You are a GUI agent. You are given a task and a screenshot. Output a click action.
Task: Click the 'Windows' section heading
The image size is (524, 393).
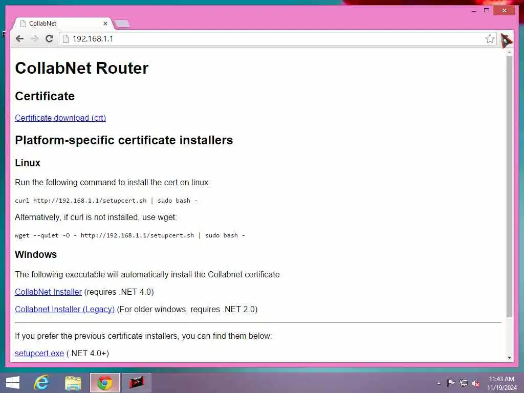pyautogui.click(x=36, y=254)
